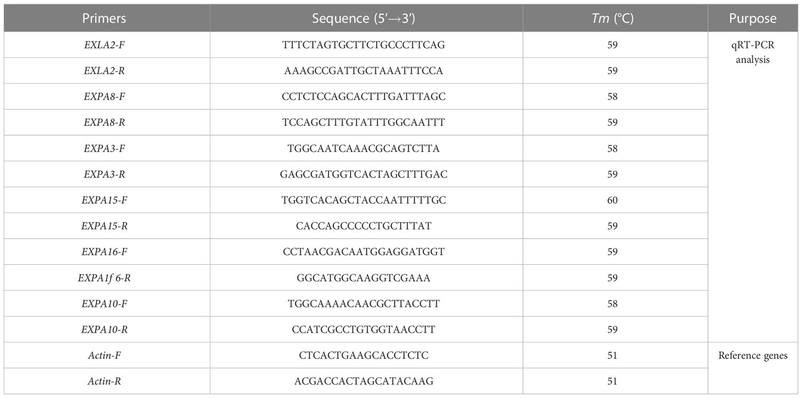Click the EXPA3-F sequence TGGCAATCAAACGCAGTCTTA

(x=366, y=148)
